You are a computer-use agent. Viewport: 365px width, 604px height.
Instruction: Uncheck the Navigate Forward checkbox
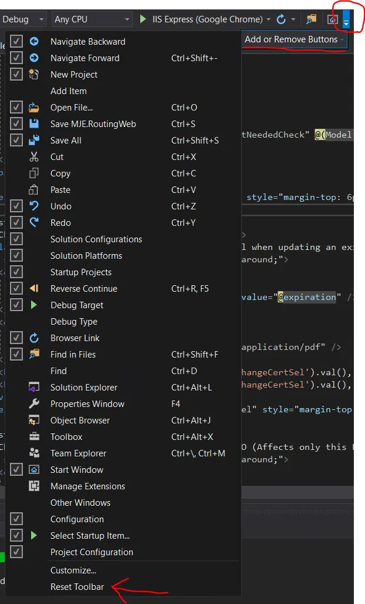(16, 58)
